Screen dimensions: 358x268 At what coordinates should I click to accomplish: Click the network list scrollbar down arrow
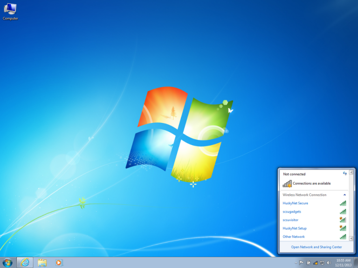[351, 238]
